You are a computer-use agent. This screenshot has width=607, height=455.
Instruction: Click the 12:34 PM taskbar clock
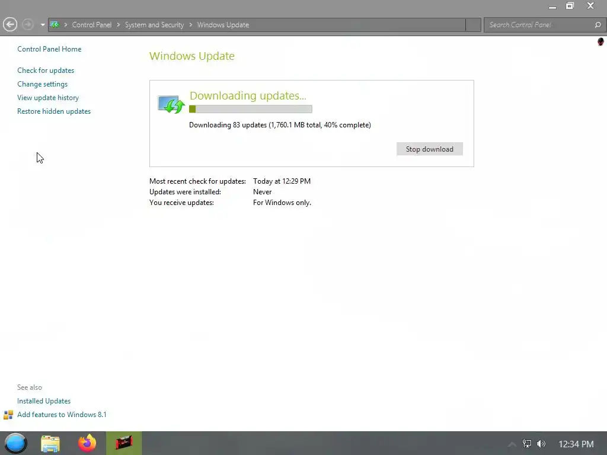pyautogui.click(x=576, y=444)
